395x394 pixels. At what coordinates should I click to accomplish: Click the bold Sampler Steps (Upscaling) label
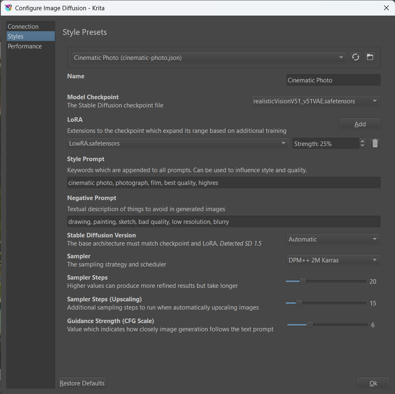point(104,299)
